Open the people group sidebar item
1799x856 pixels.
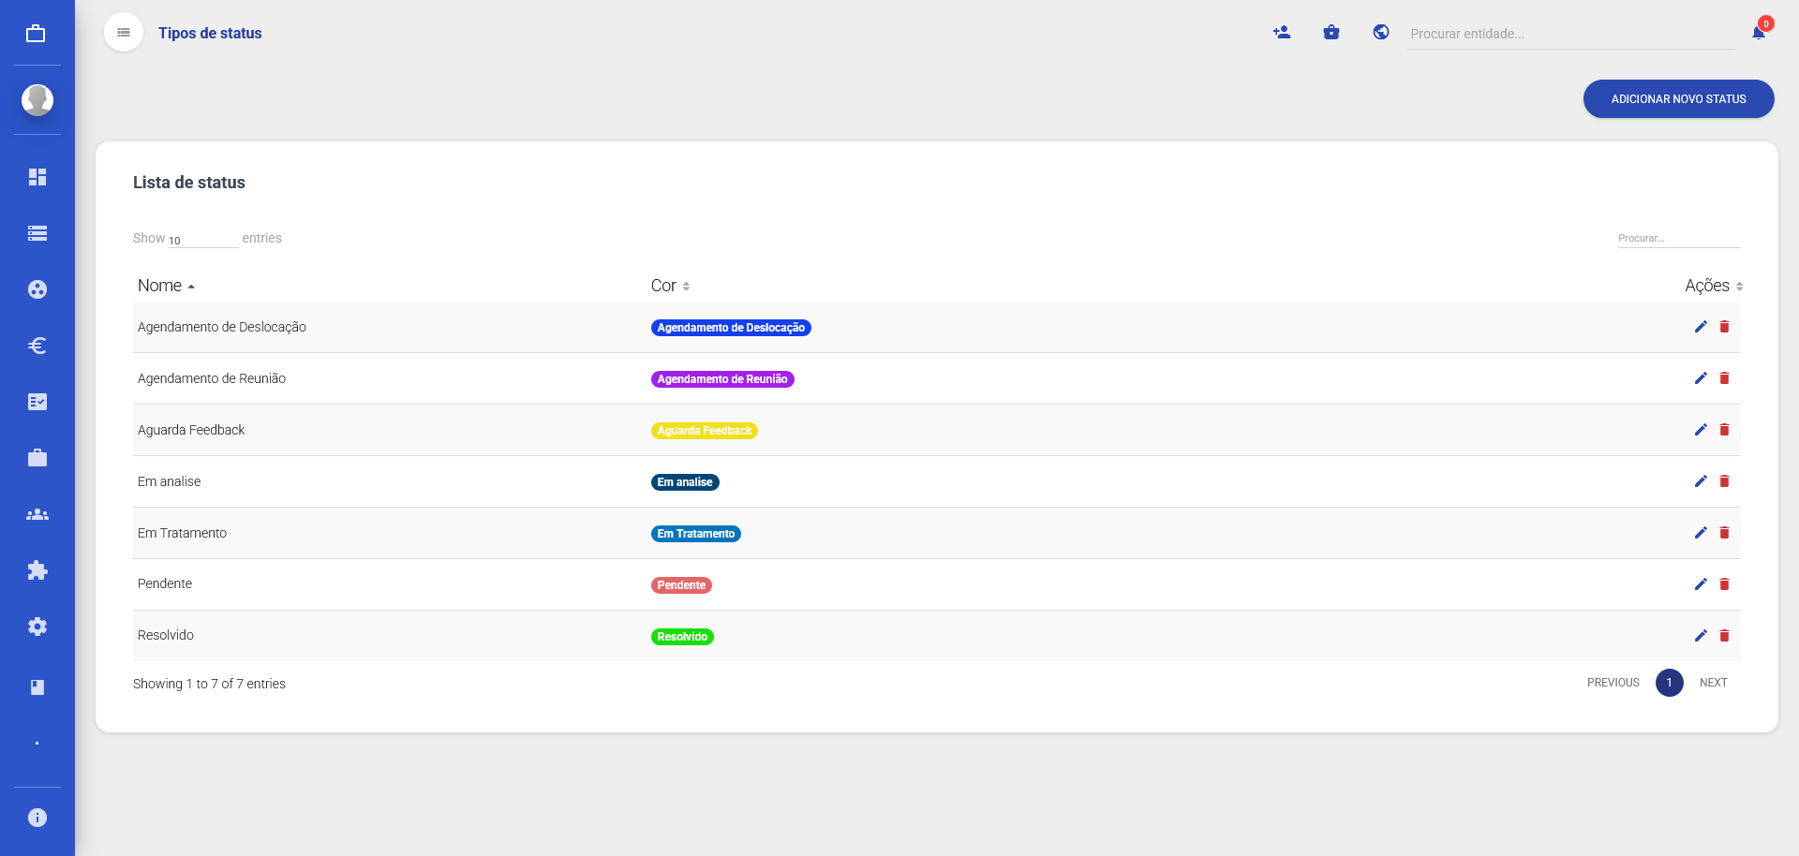pyautogui.click(x=37, y=514)
